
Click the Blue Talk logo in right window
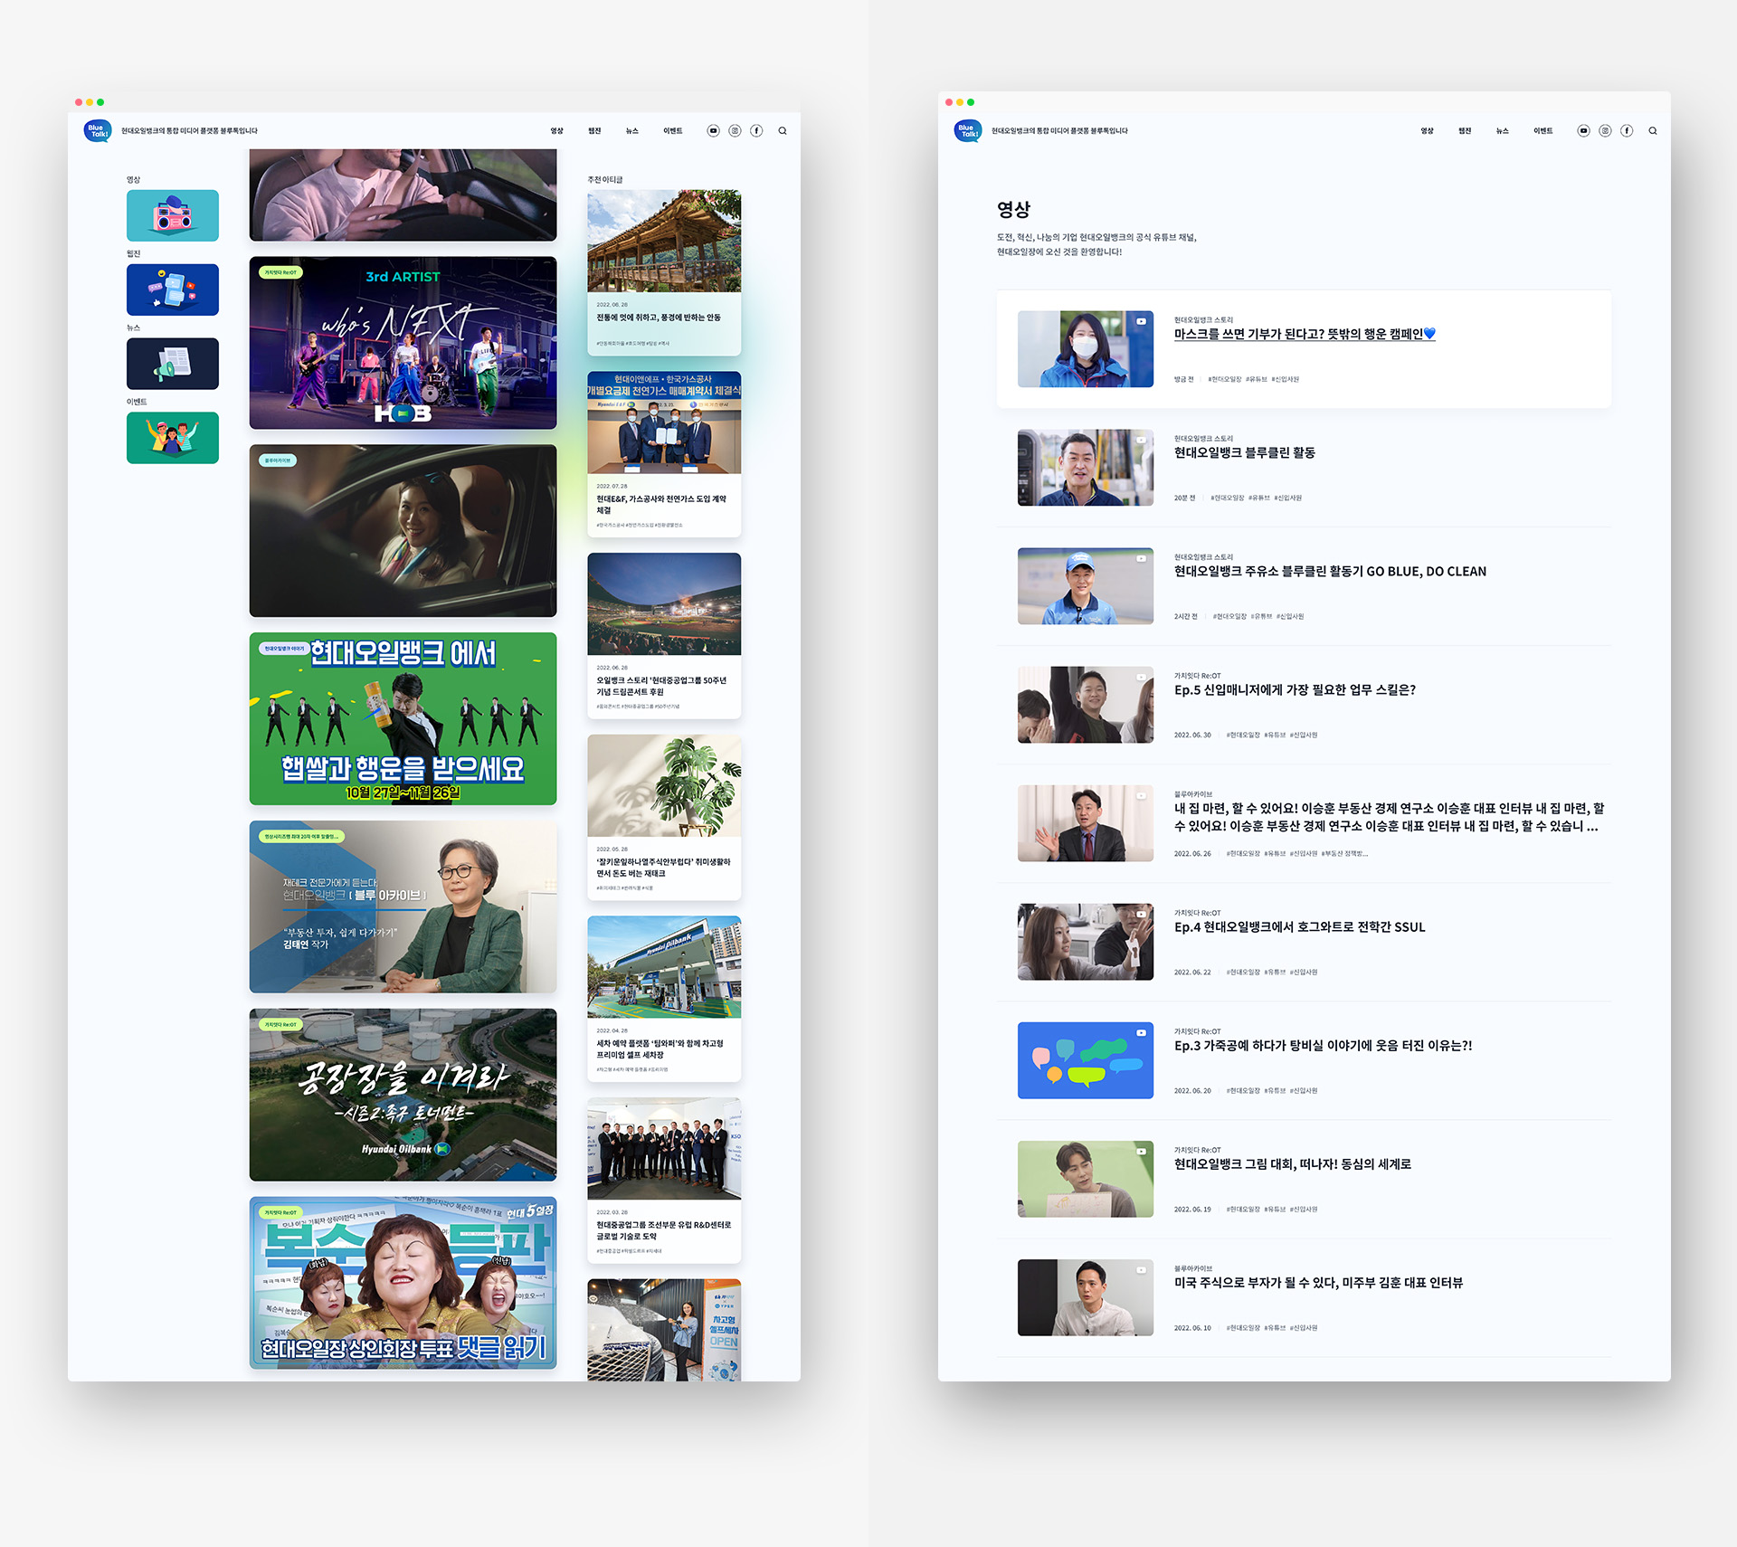point(968,131)
